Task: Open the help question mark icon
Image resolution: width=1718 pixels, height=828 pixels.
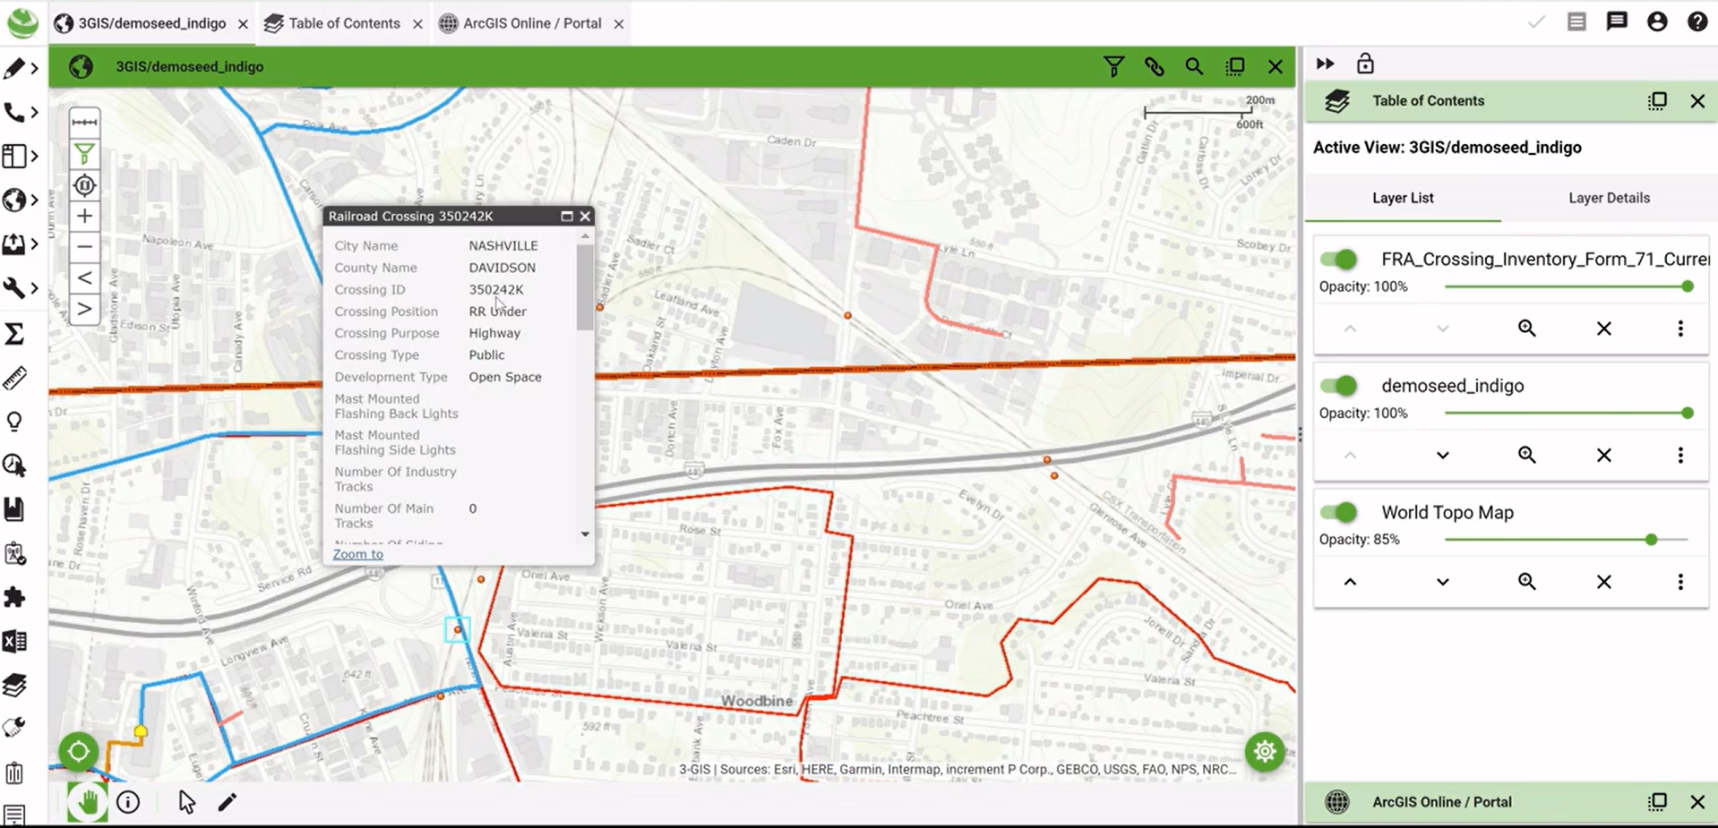Action: (x=1697, y=21)
